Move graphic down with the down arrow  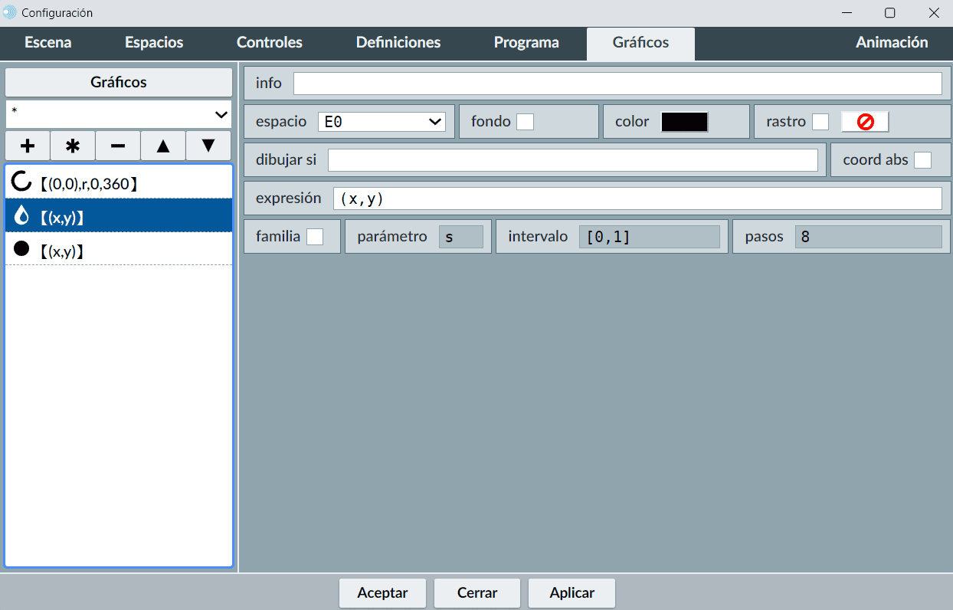pyautogui.click(x=208, y=146)
